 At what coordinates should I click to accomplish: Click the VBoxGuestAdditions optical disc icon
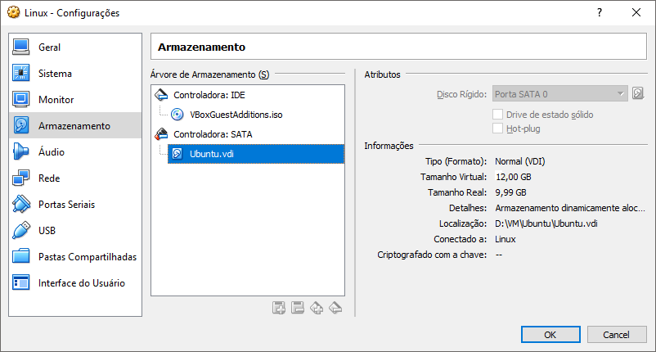177,115
